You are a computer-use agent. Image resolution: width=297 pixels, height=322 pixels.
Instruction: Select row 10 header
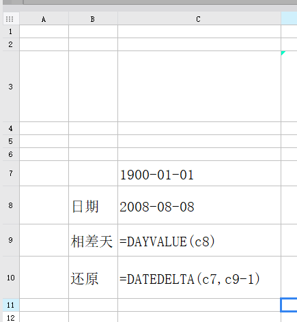point(11,278)
